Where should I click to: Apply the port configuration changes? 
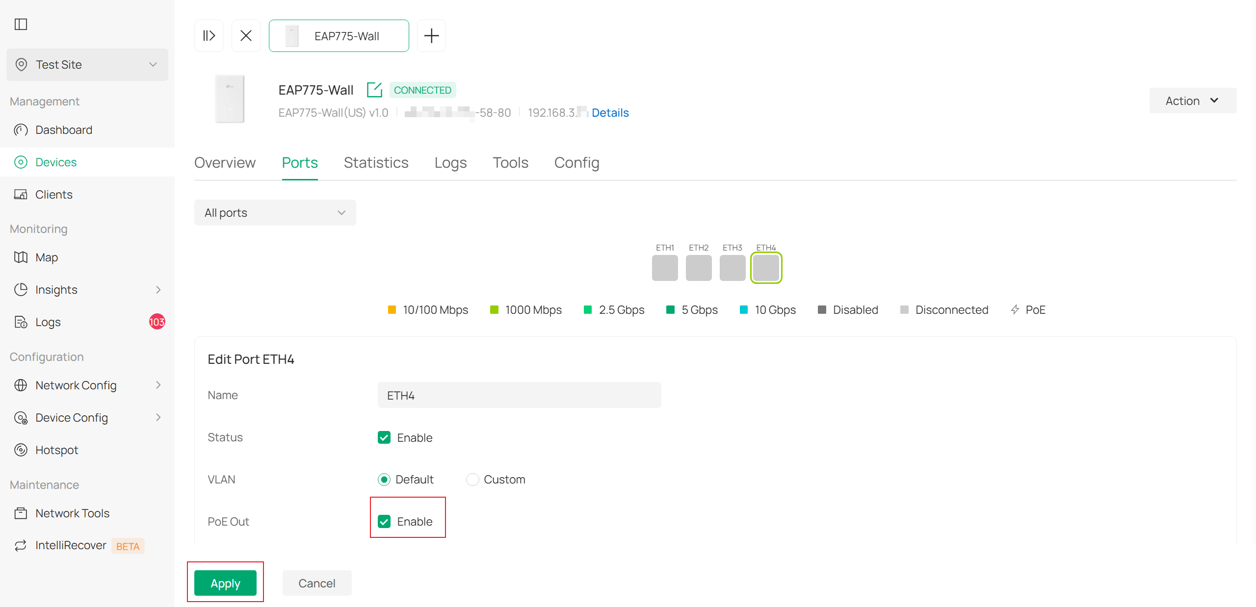(225, 583)
